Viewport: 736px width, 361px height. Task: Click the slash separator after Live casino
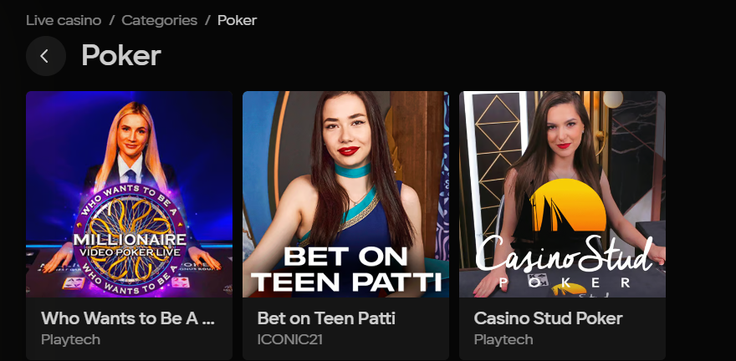[112, 21]
